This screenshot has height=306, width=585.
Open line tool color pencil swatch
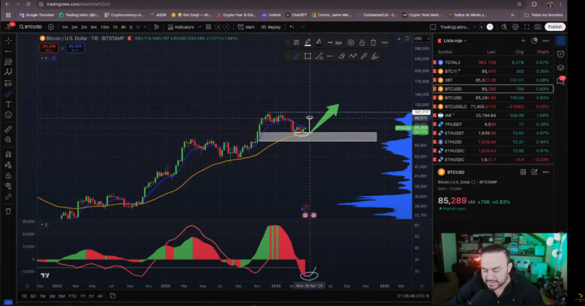308,43
